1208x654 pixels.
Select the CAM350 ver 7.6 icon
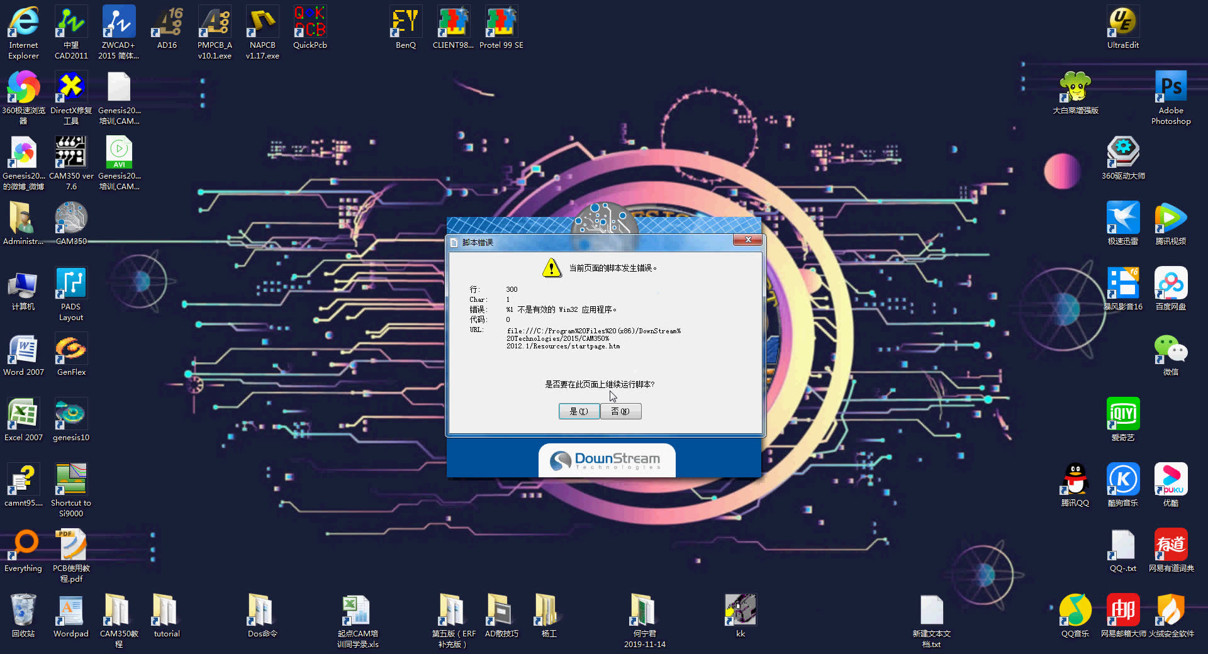tap(70, 151)
